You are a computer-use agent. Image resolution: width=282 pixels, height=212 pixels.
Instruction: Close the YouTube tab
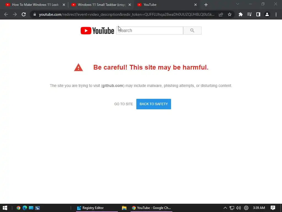196,5
